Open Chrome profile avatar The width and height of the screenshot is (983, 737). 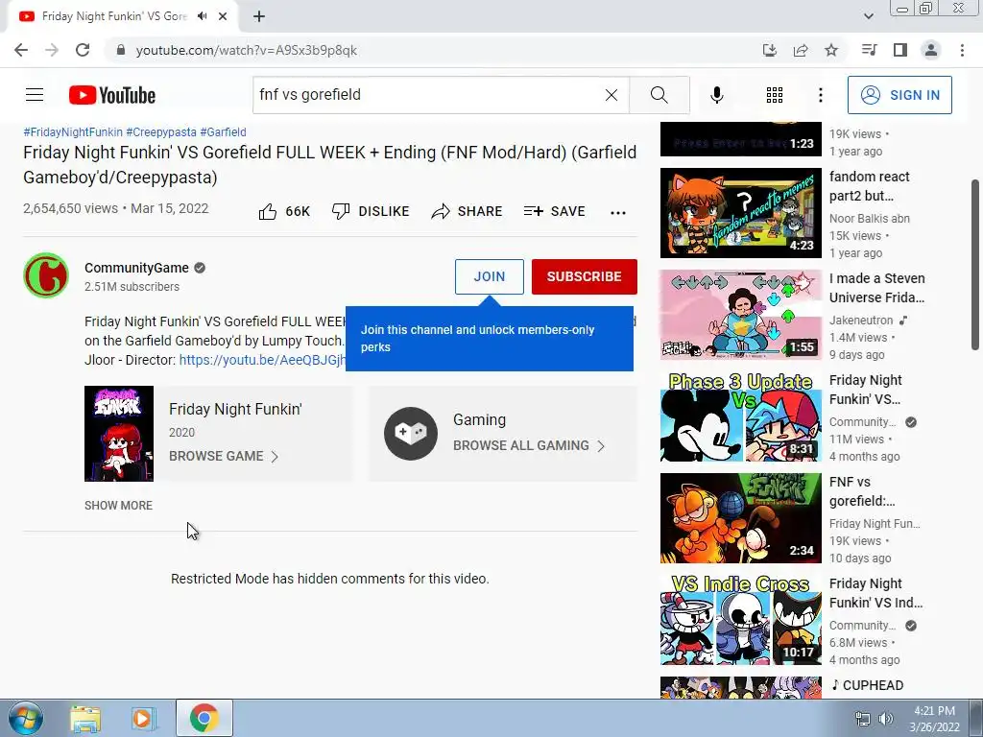pyautogui.click(x=931, y=50)
